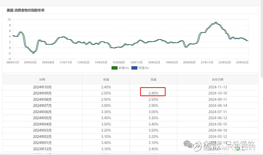
Task: Click the 现值(%) legend label
Action: [x=144, y=68]
